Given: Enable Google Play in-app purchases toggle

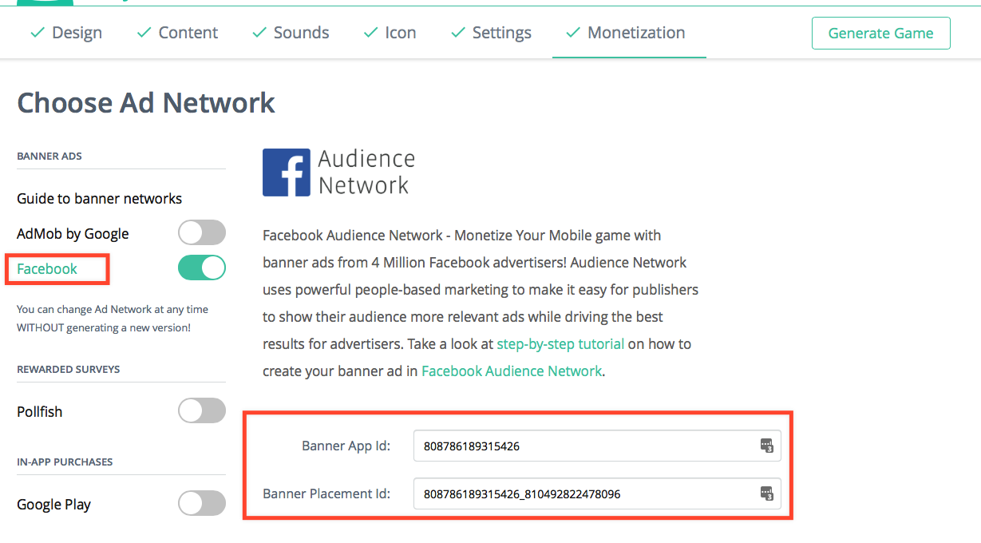Looking at the screenshot, I should tap(202, 504).
